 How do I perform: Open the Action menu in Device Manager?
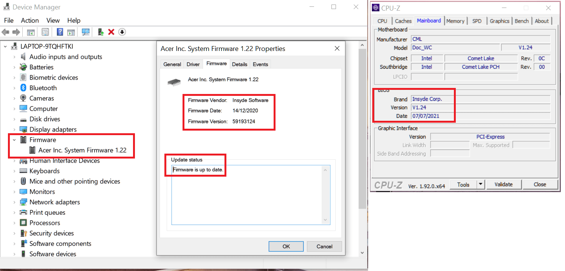(29, 20)
